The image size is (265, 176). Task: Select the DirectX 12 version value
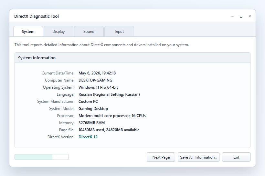click(88, 137)
